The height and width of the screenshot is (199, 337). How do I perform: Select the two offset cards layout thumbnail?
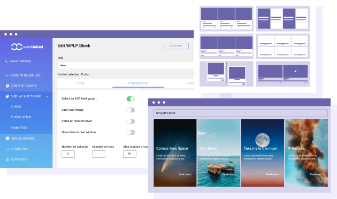(x=226, y=74)
